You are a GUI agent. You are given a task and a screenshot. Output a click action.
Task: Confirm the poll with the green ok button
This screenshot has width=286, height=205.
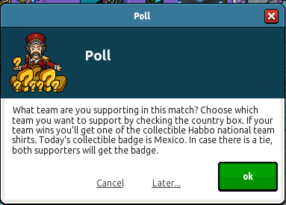tap(248, 176)
